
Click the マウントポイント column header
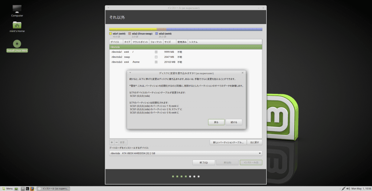(x=140, y=42)
